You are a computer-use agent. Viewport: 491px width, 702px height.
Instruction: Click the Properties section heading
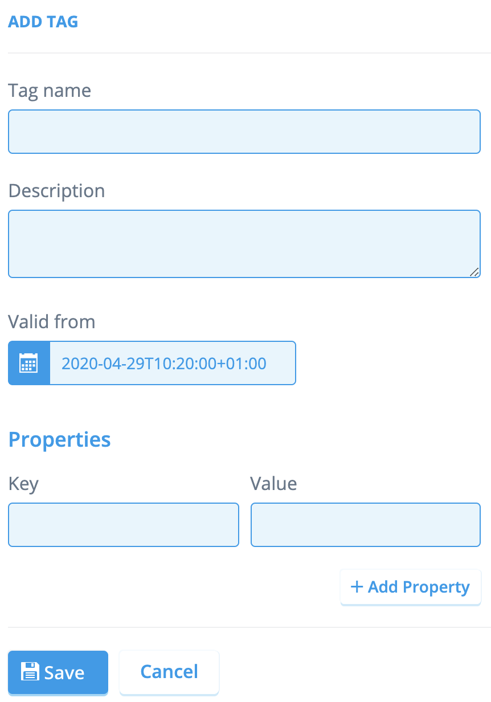point(59,439)
